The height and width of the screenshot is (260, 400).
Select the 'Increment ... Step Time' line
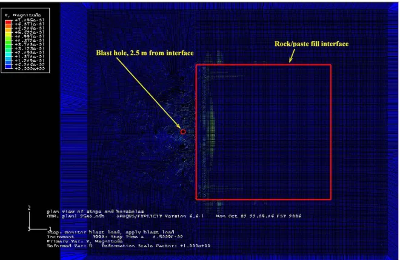115,237
